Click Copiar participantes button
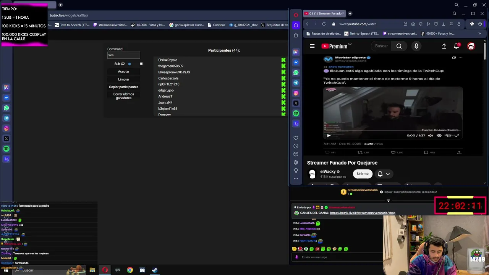The width and height of the screenshot is (489, 275). pyautogui.click(x=123, y=87)
